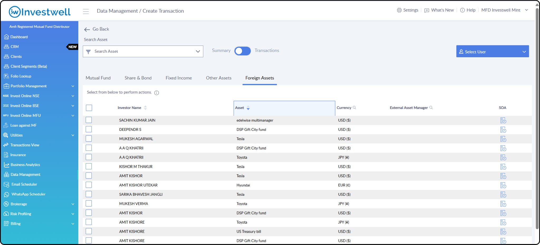This screenshot has height=245, width=540.
Task: Switch to Mutual Fund tab
Action: pyautogui.click(x=98, y=78)
